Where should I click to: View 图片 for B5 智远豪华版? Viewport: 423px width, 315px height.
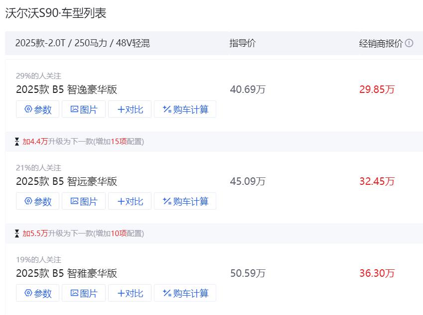(84, 201)
